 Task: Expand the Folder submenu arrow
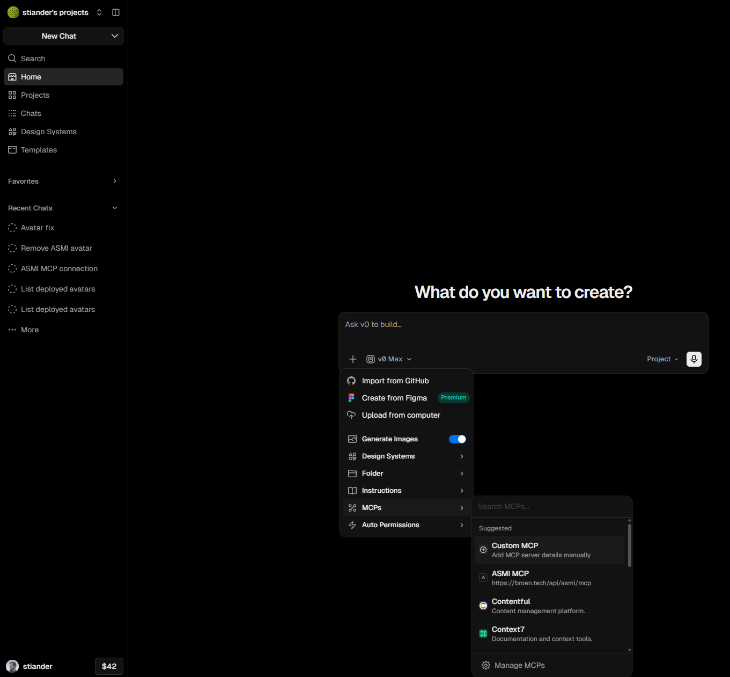[462, 474]
